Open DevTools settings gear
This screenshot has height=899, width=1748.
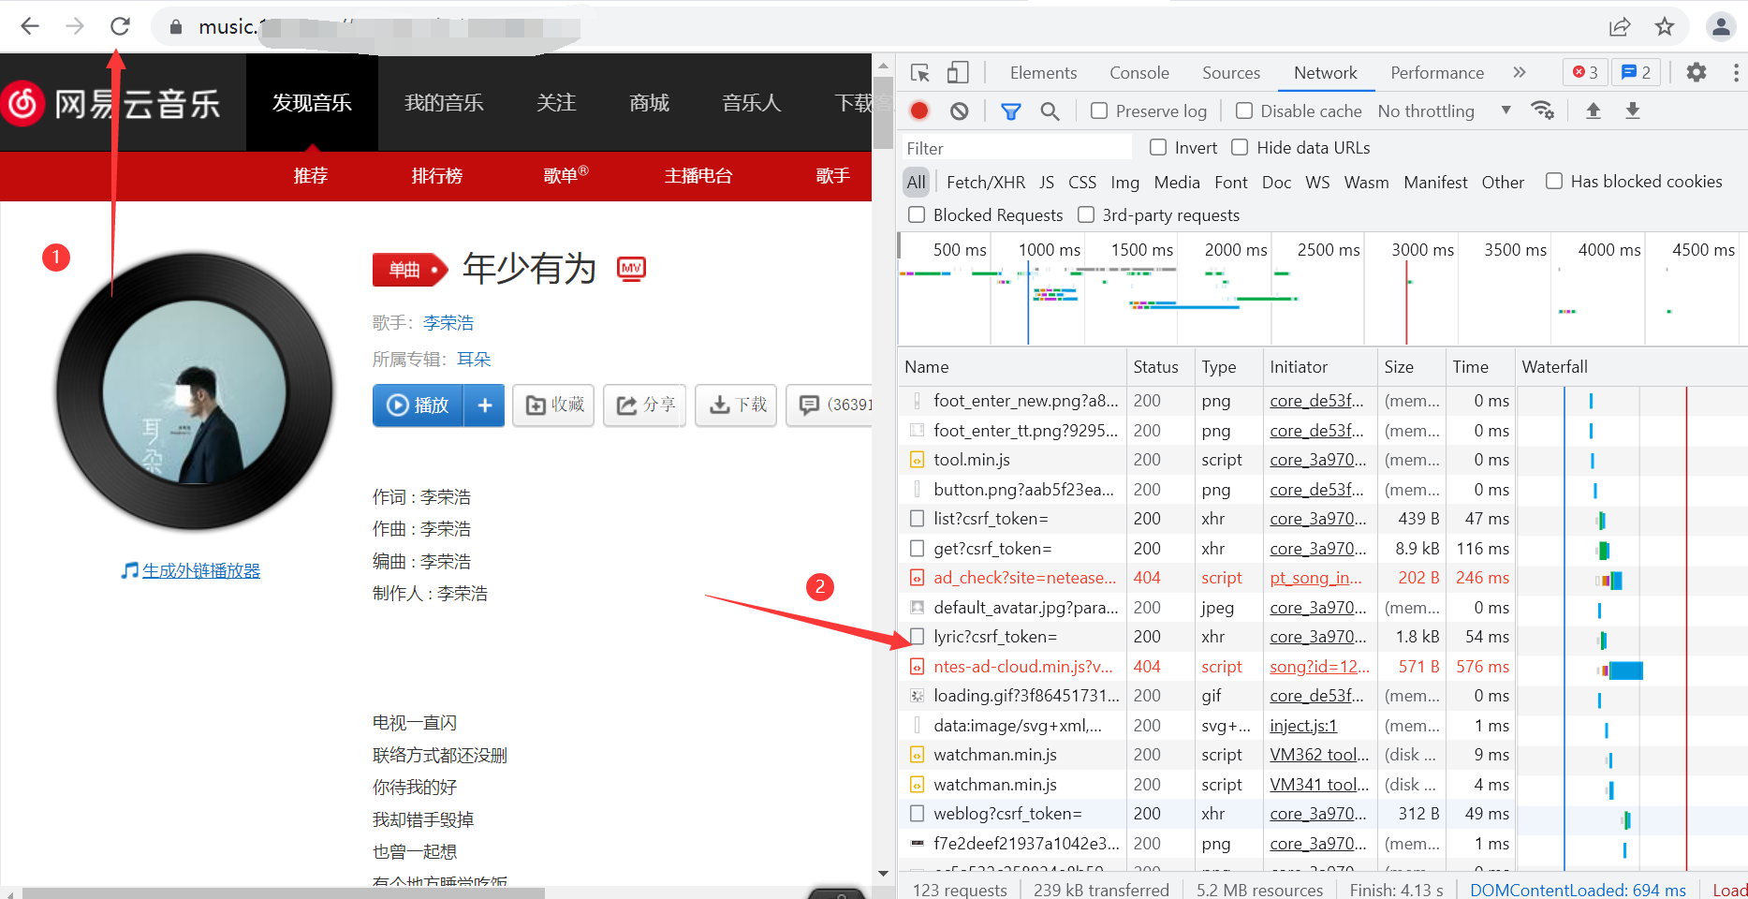1696,72
